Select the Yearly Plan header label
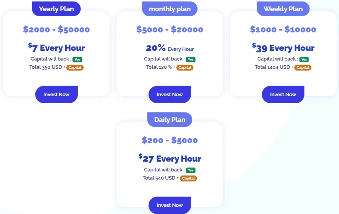 [56, 9]
